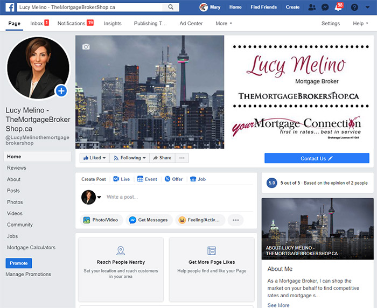This screenshot has height=308, width=377.
Task: Click the Photo/Video button
Action: [x=101, y=220]
